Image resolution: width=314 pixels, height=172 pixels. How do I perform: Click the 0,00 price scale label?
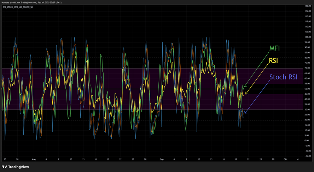(x=306, y=141)
